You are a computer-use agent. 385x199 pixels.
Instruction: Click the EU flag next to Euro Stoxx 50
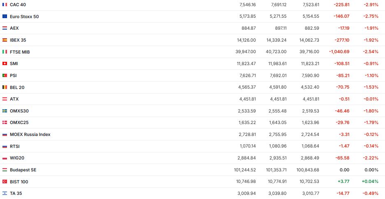pyautogui.click(x=5, y=16)
